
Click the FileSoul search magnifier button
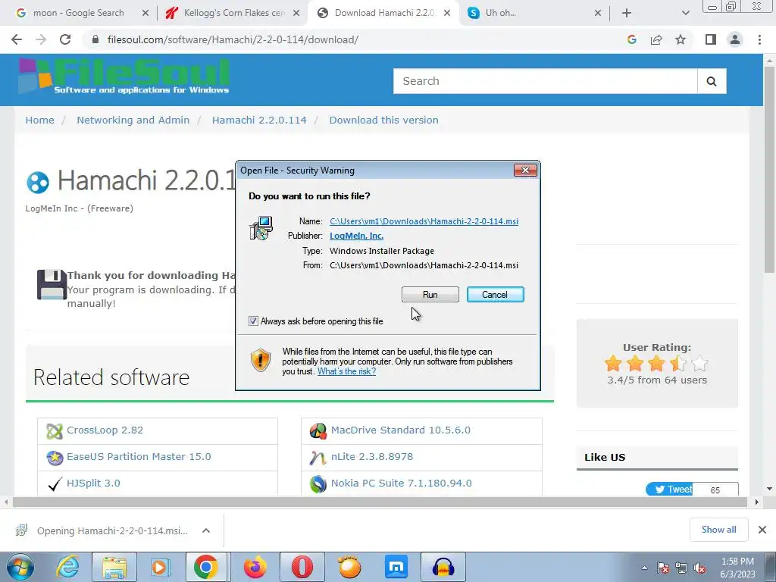[x=712, y=81]
